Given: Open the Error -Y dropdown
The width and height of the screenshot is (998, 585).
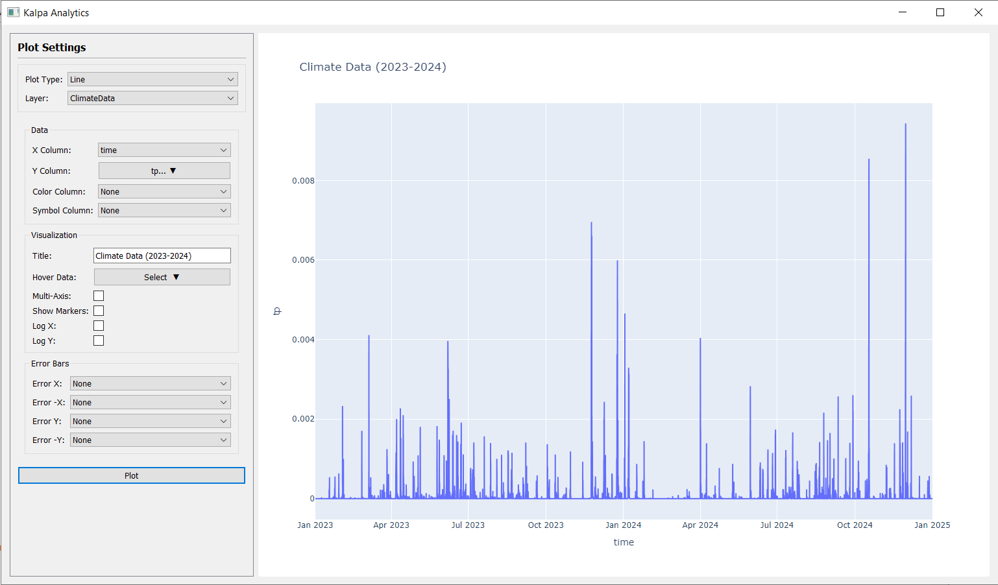Looking at the screenshot, I should (150, 440).
